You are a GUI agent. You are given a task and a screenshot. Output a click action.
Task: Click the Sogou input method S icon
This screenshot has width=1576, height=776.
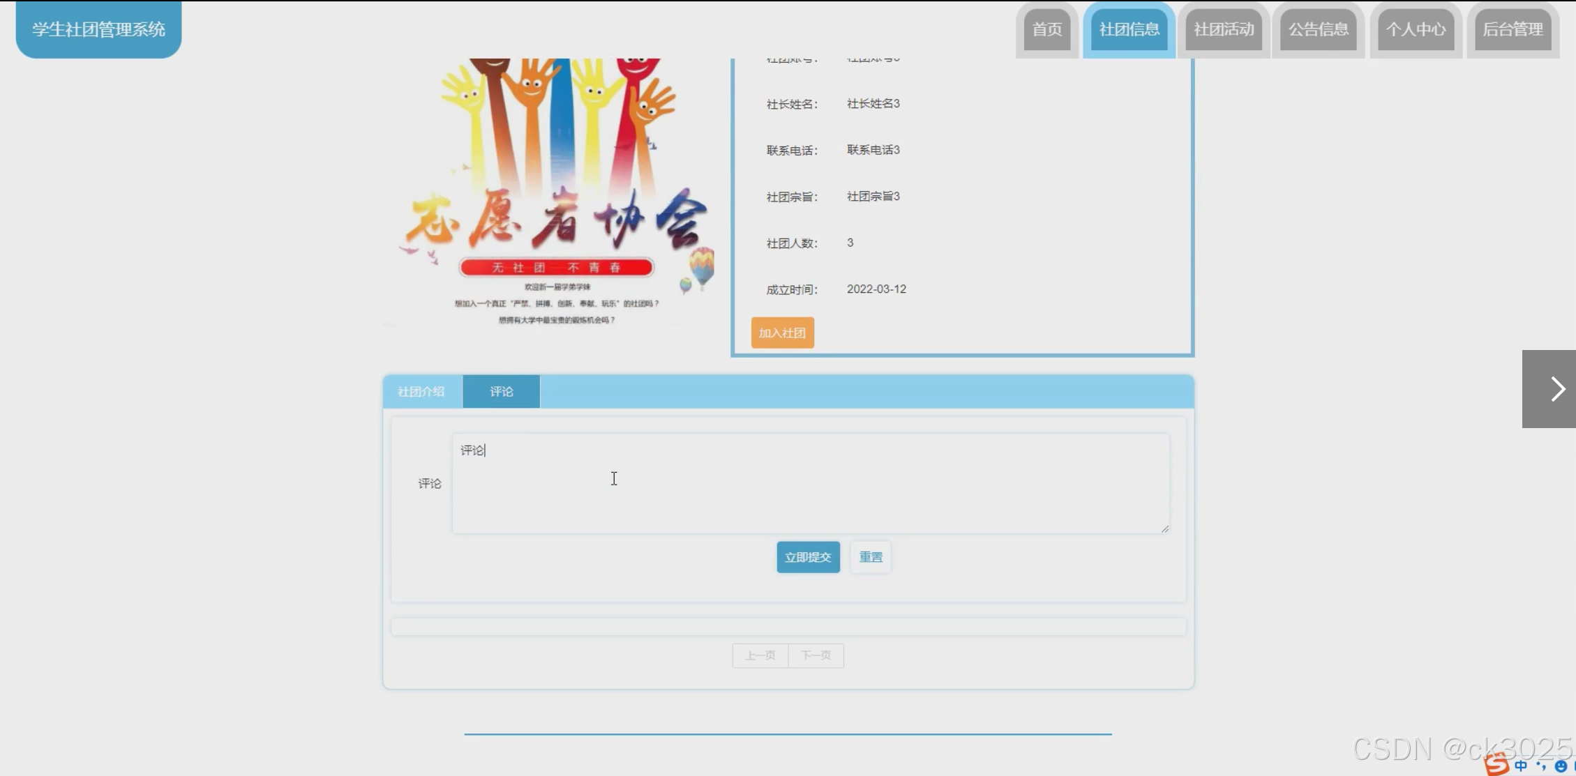(x=1496, y=764)
